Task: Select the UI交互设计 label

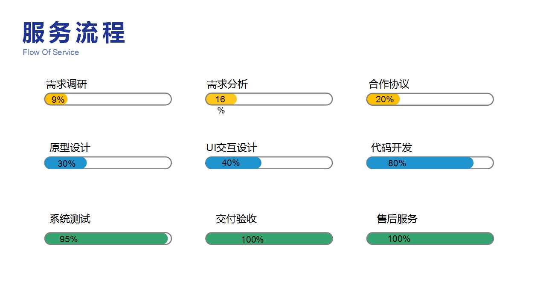Action: click(232, 148)
